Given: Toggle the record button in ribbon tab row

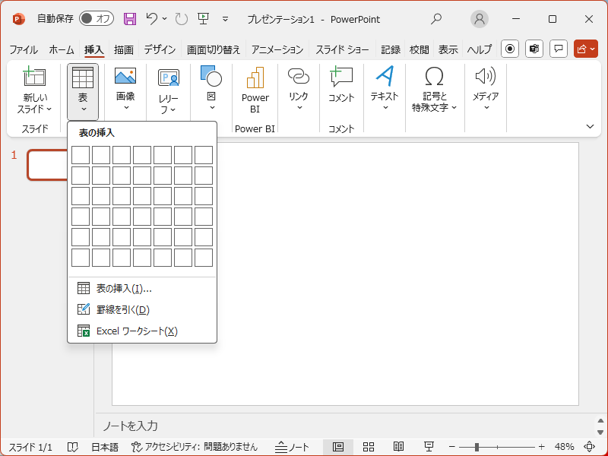Looking at the screenshot, I should (x=510, y=49).
